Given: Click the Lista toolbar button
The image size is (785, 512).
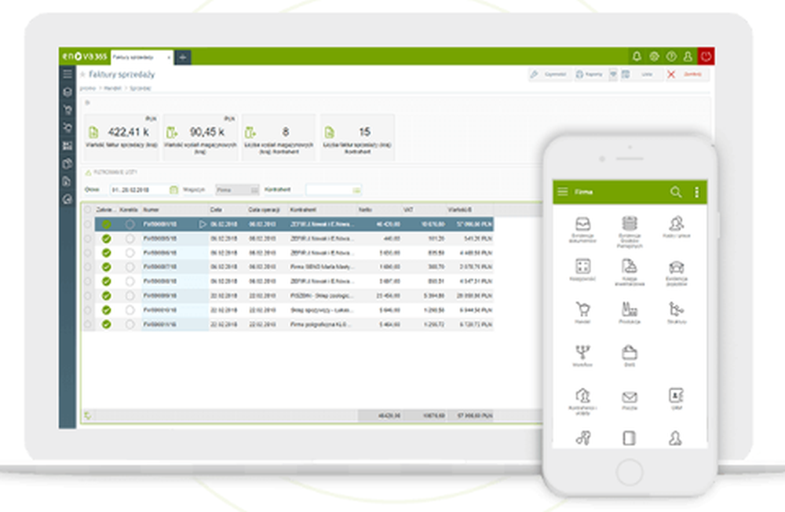Looking at the screenshot, I should [x=641, y=75].
